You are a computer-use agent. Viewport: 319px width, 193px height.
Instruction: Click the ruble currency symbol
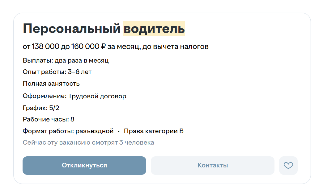103,47
